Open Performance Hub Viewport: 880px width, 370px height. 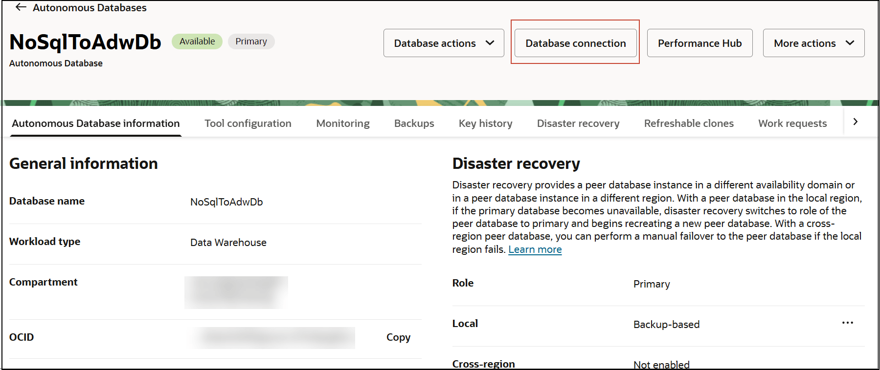(699, 43)
